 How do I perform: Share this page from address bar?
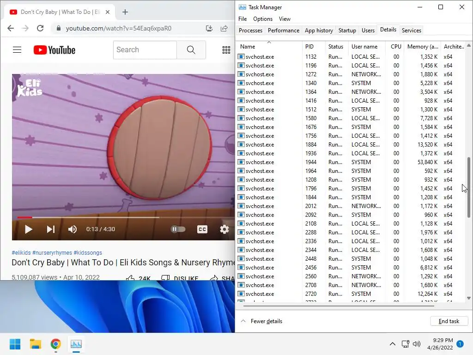tap(224, 28)
